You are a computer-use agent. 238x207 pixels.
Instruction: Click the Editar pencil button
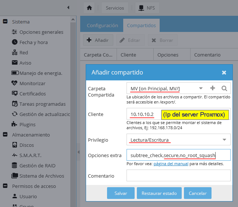coord(130,40)
